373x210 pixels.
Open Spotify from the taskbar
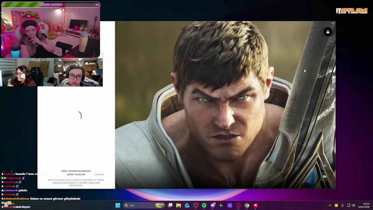click(x=204, y=205)
